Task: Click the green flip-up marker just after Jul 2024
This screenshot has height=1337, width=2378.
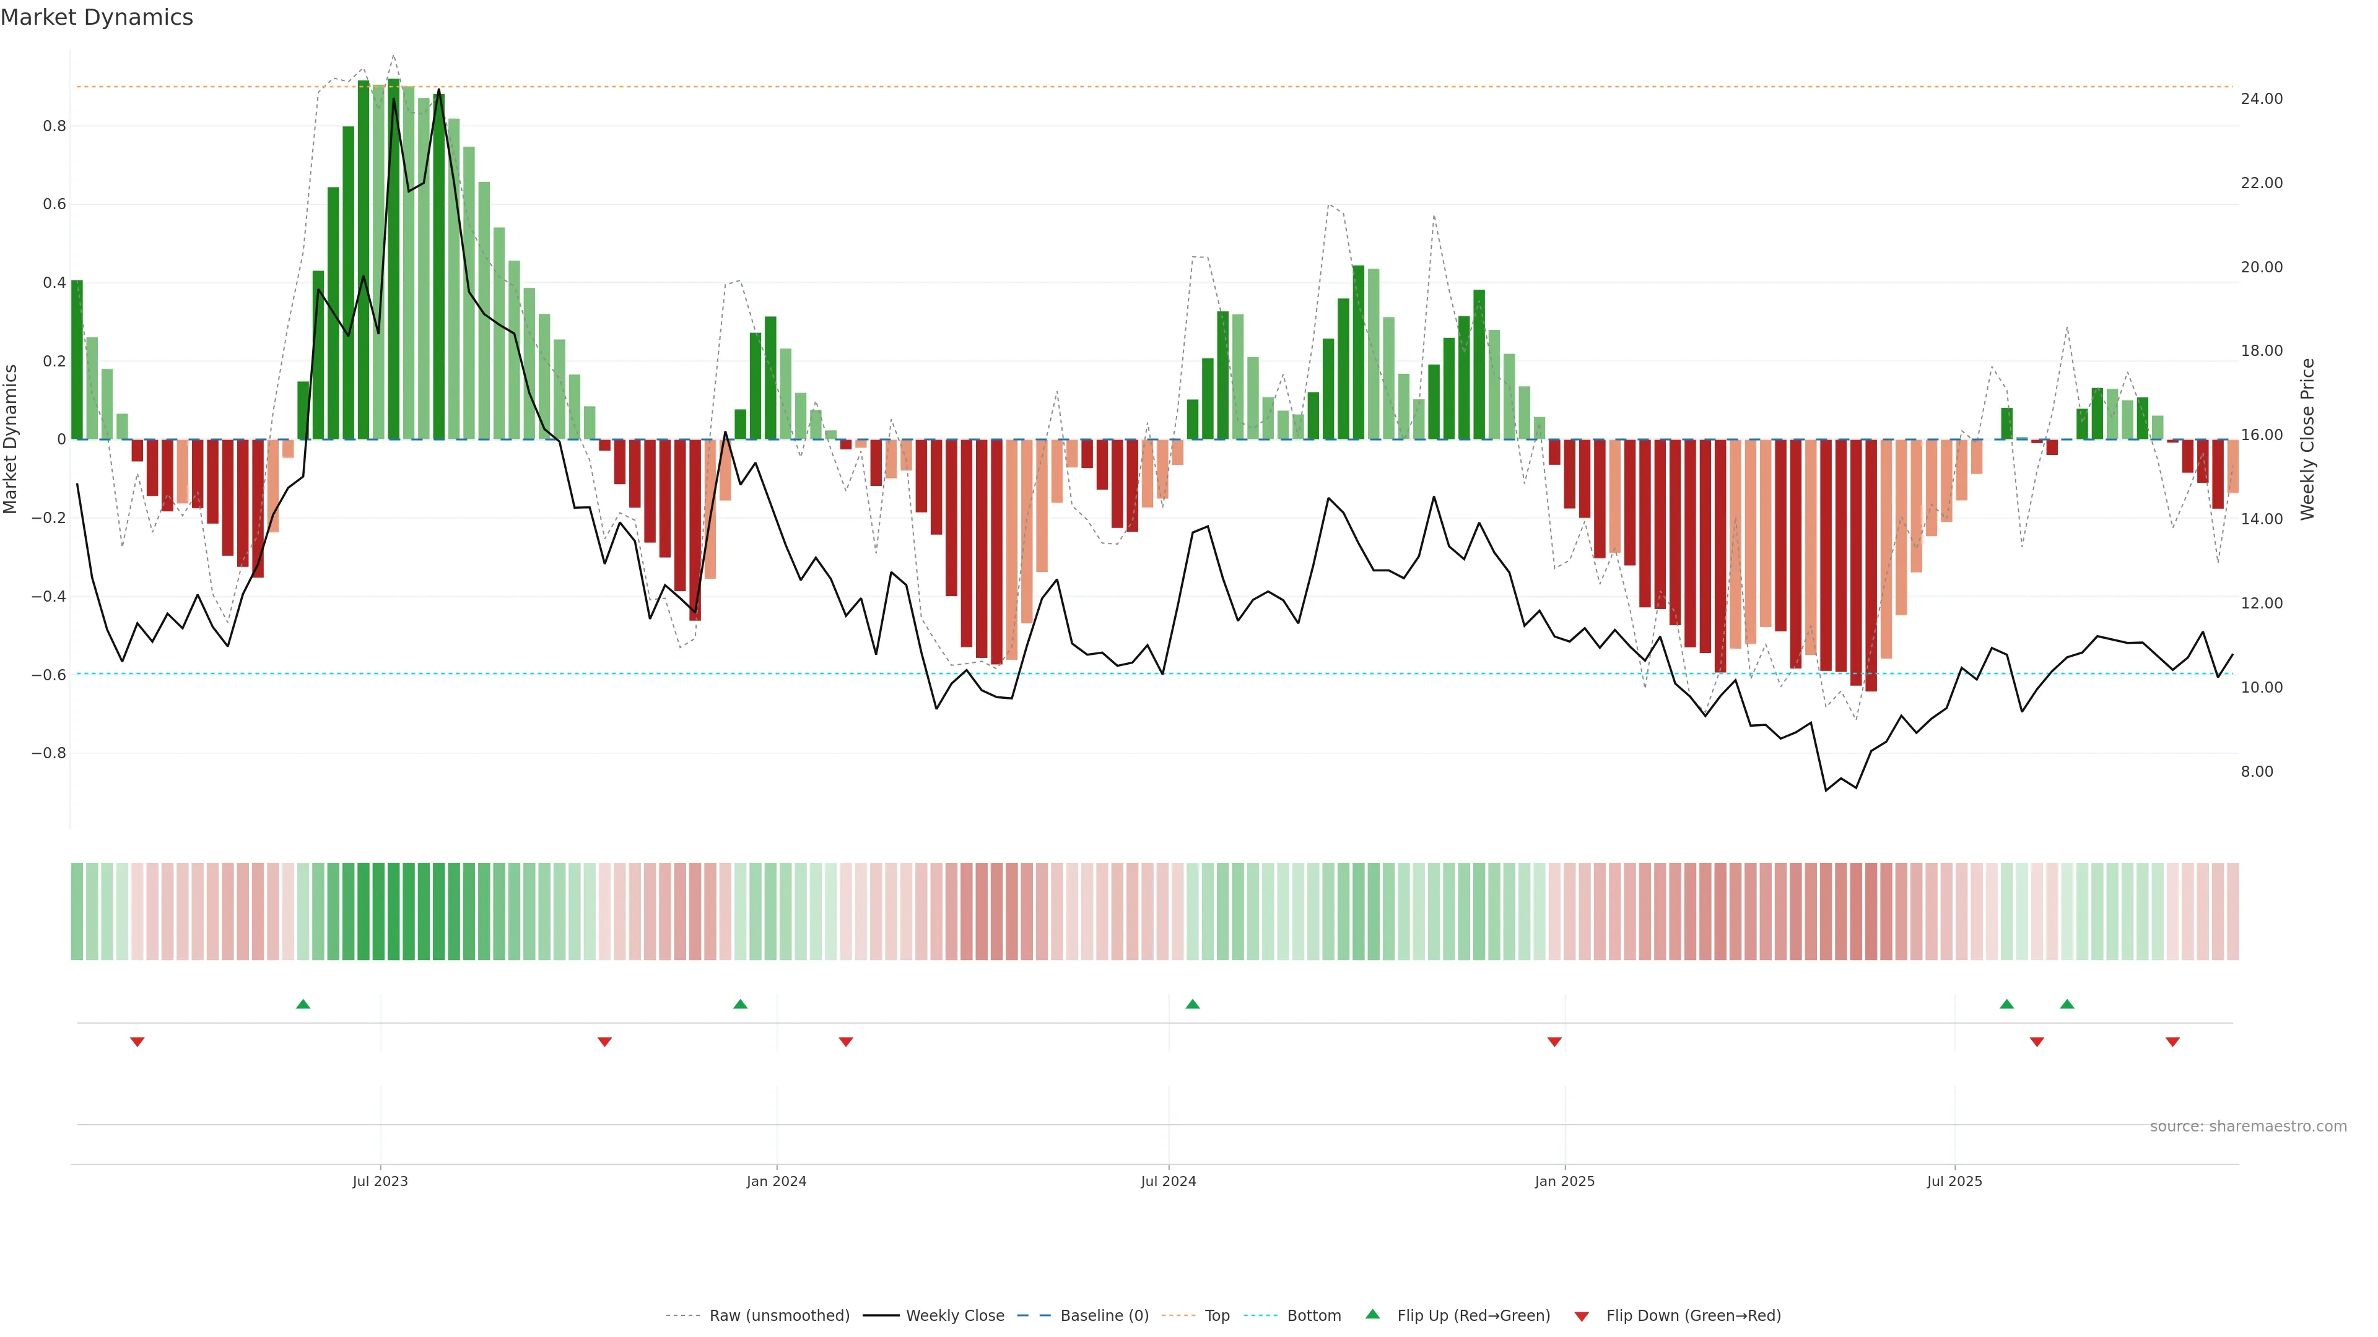Action: point(1193,1004)
